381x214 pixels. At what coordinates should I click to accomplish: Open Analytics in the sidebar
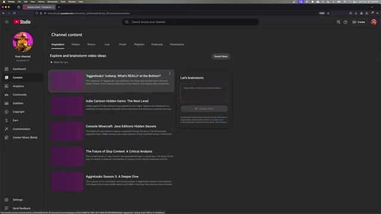click(x=22, y=86)
